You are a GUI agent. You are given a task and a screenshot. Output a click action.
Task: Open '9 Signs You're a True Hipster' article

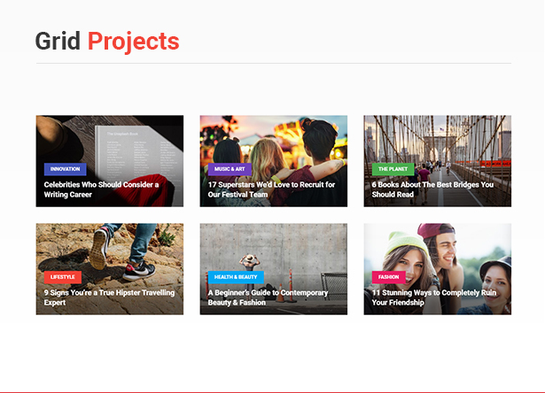[x=110, y=297]
